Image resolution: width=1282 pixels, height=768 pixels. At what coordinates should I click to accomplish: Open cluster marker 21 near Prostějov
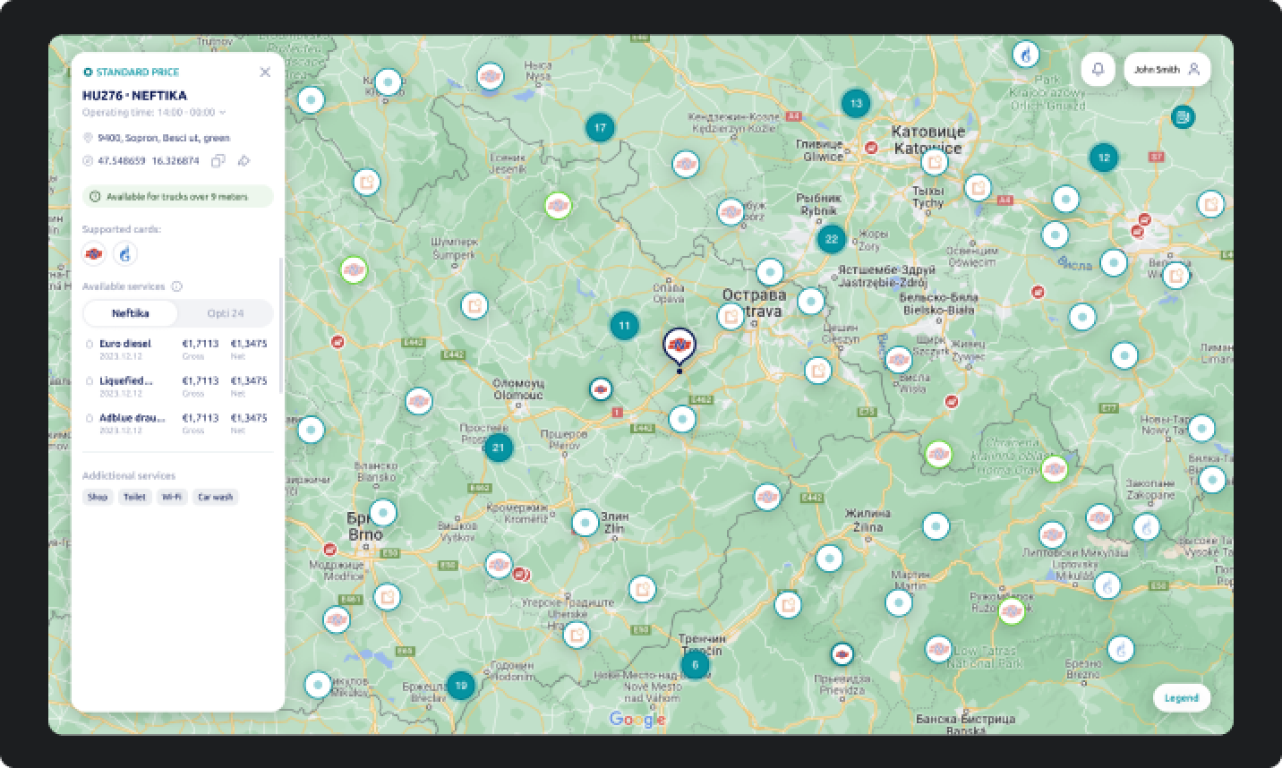coord(499,448)
